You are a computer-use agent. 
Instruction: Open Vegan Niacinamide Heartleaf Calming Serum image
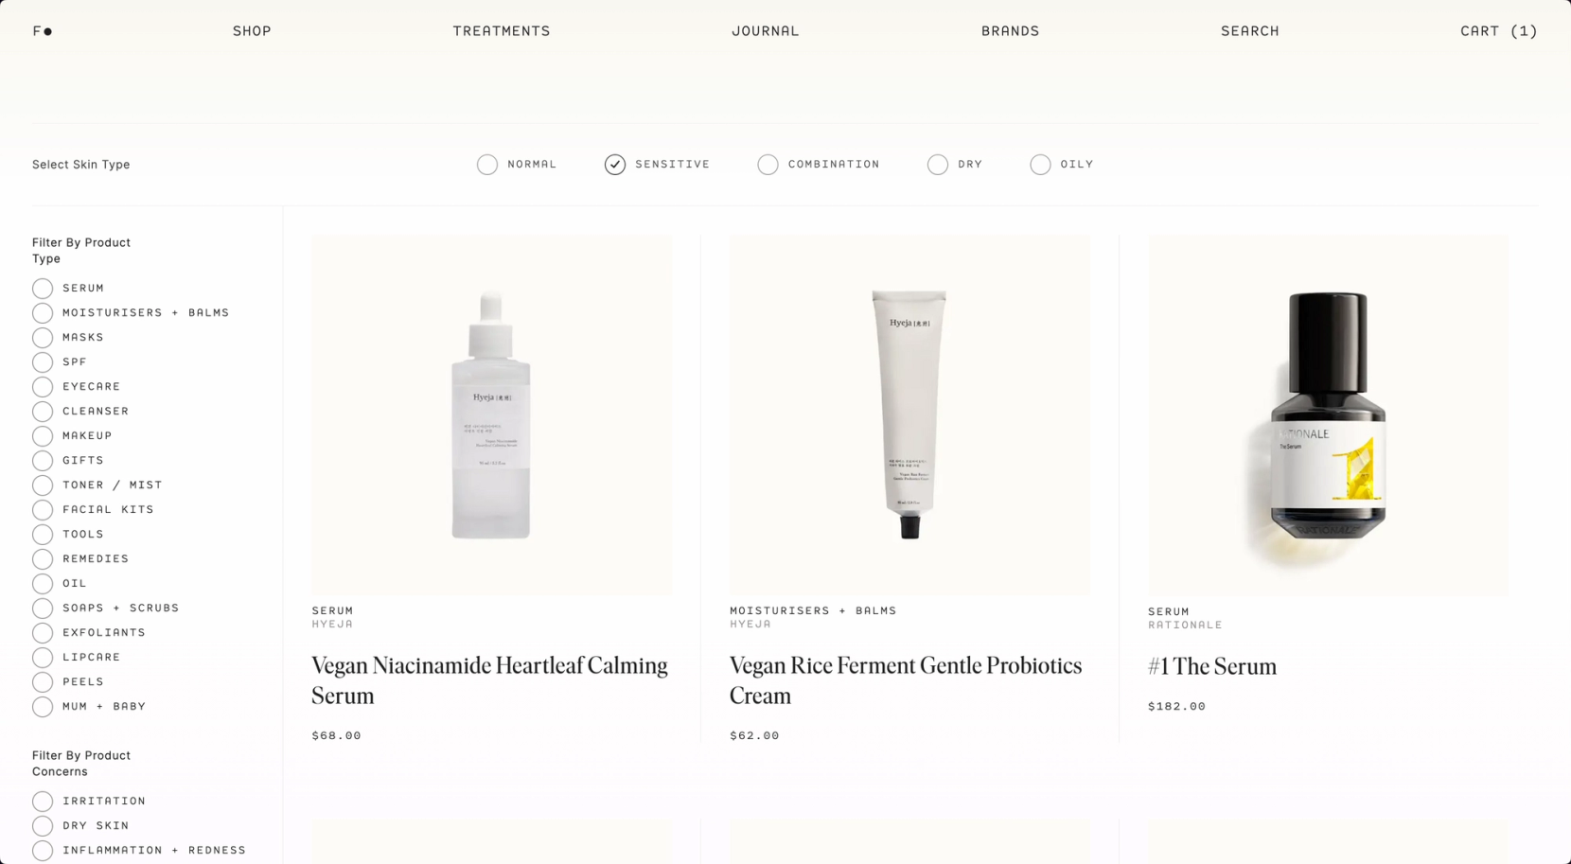click(x=492, y=415)
